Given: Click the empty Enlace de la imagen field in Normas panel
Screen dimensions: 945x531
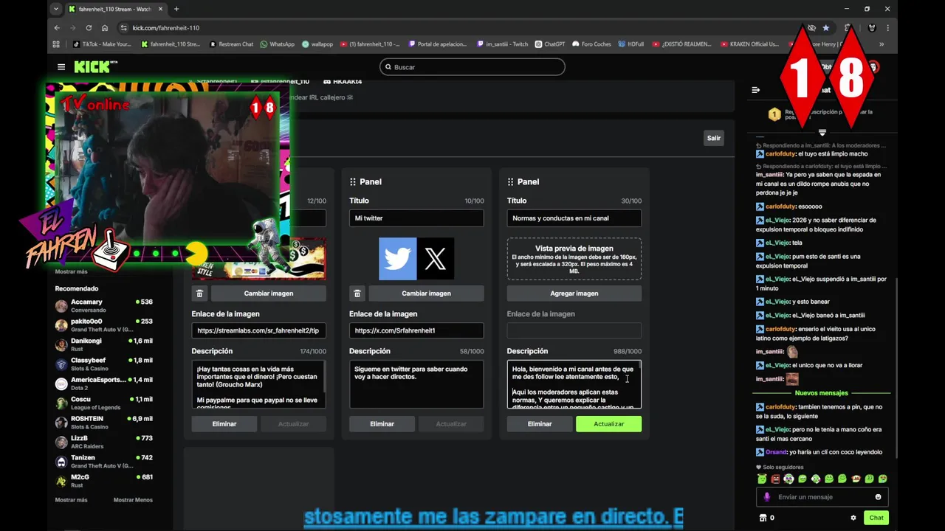Looking at the screenshot, I should click(574, 330).
